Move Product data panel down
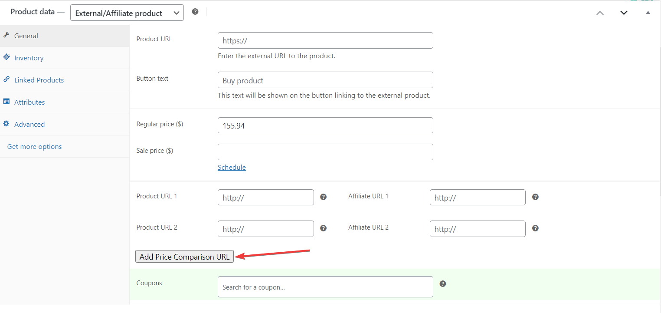 tap(624, 13)
